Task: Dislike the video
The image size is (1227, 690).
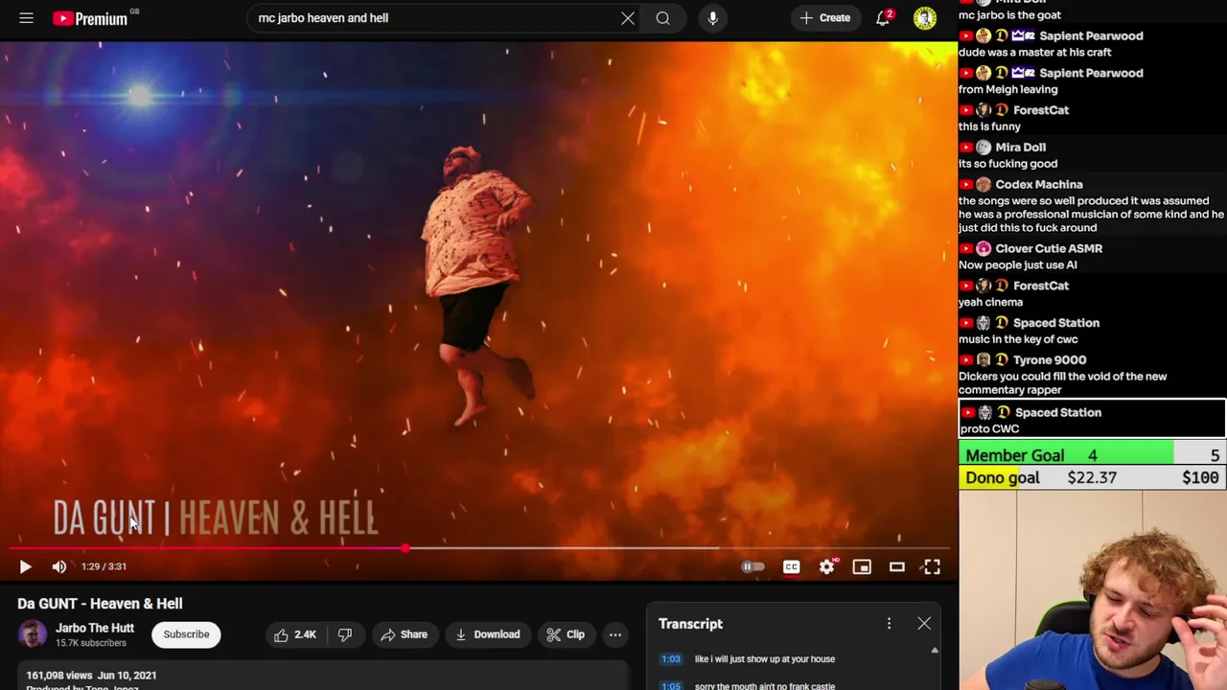Action: pyautogui.click(x=345, y=634)
